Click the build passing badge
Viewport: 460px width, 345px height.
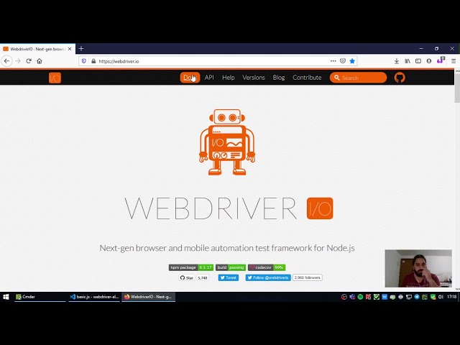click(x=231, y=267)
